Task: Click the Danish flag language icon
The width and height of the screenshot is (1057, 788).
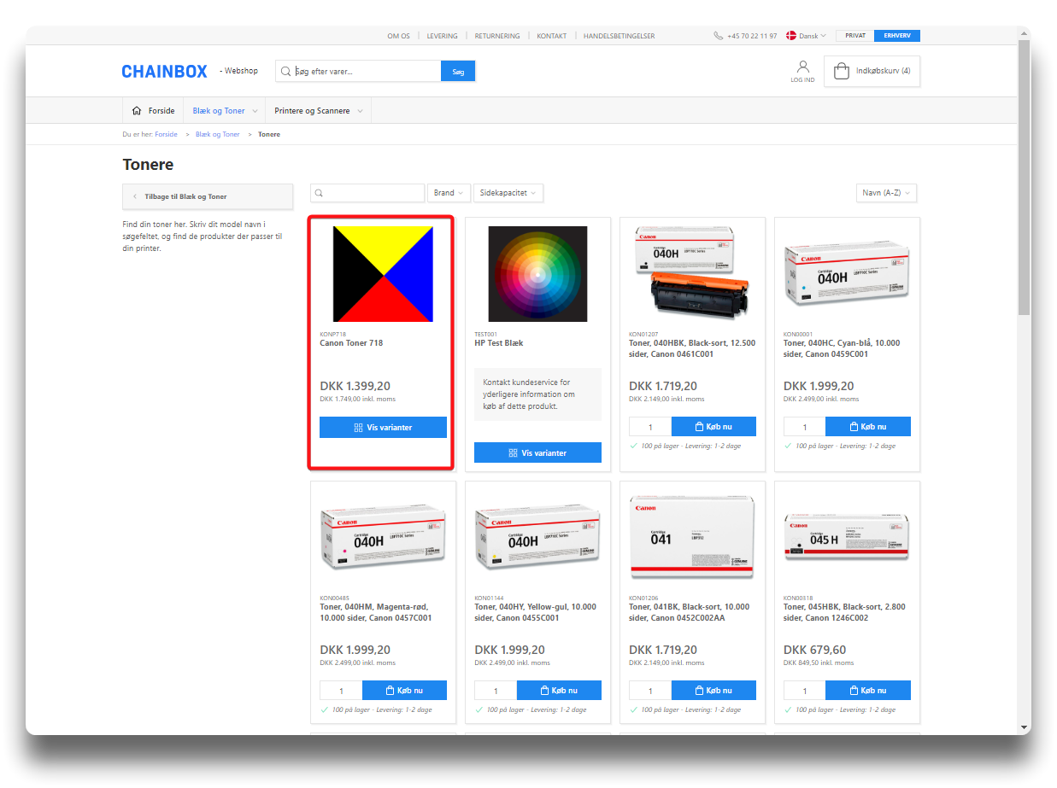Action: 790,36
